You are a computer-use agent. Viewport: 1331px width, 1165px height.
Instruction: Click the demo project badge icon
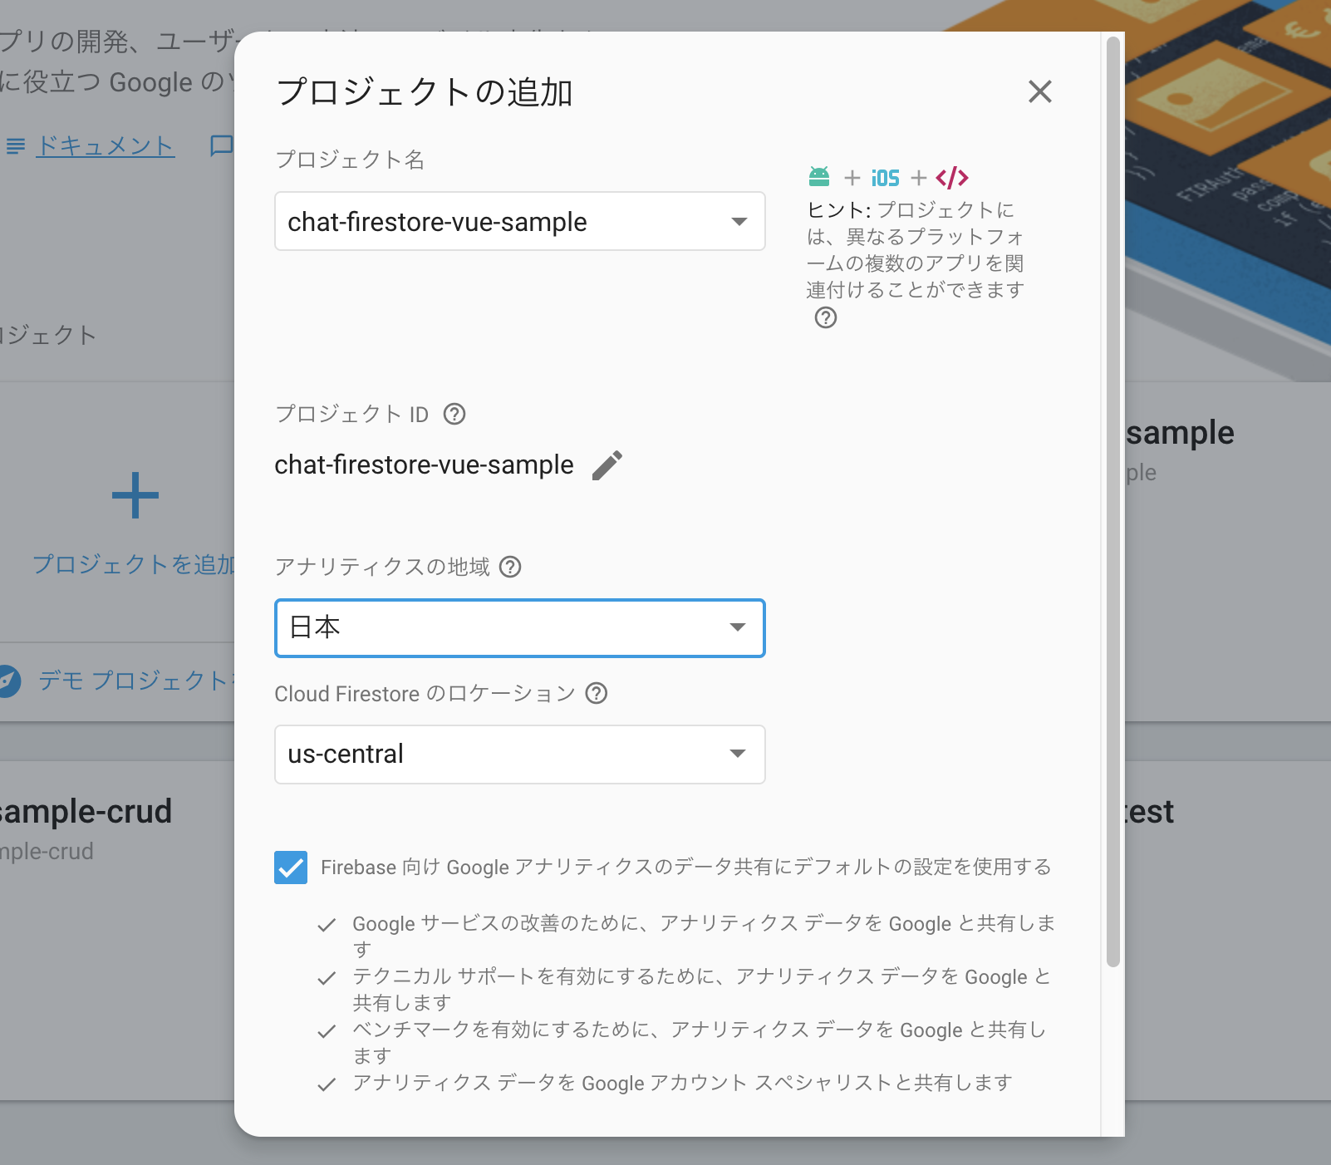[8, 680]
